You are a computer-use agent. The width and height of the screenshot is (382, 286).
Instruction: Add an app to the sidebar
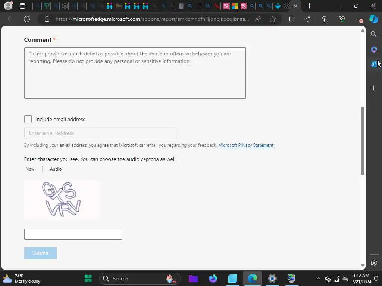373,88
